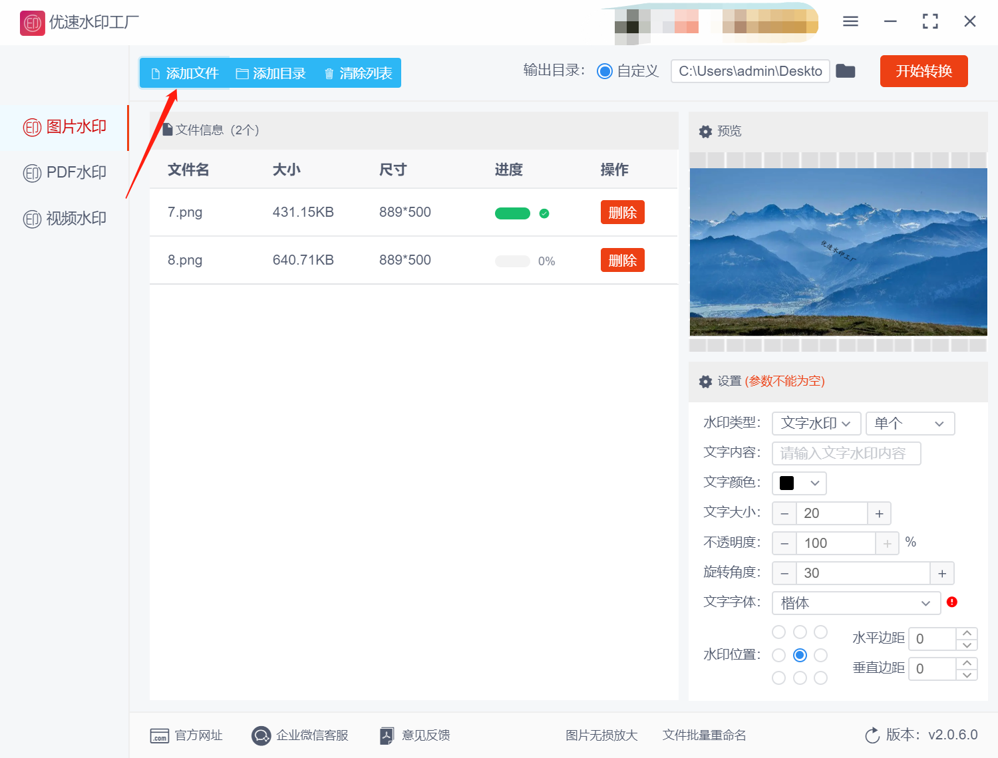The image size is (998, 758).
Task: Click the green completed checkmark for 7.png
Action: (x=544, y=213)
